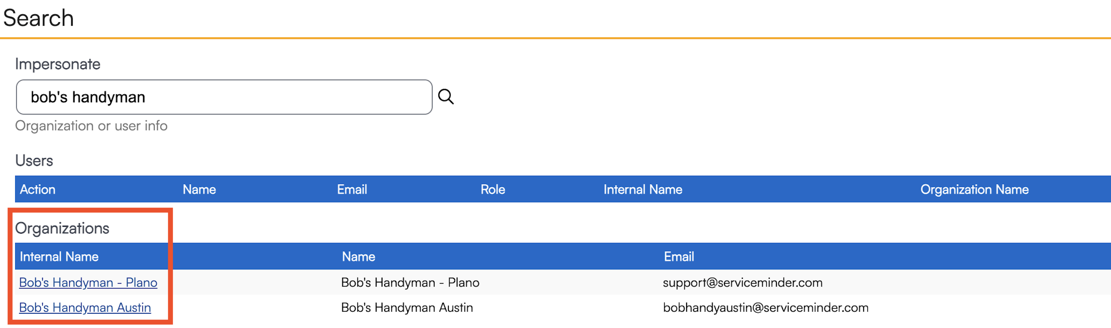Image resolution: width=1111 pixels, height=328 pixels.
Task: Click the Organizations section heading
Action: coord(62,228)
